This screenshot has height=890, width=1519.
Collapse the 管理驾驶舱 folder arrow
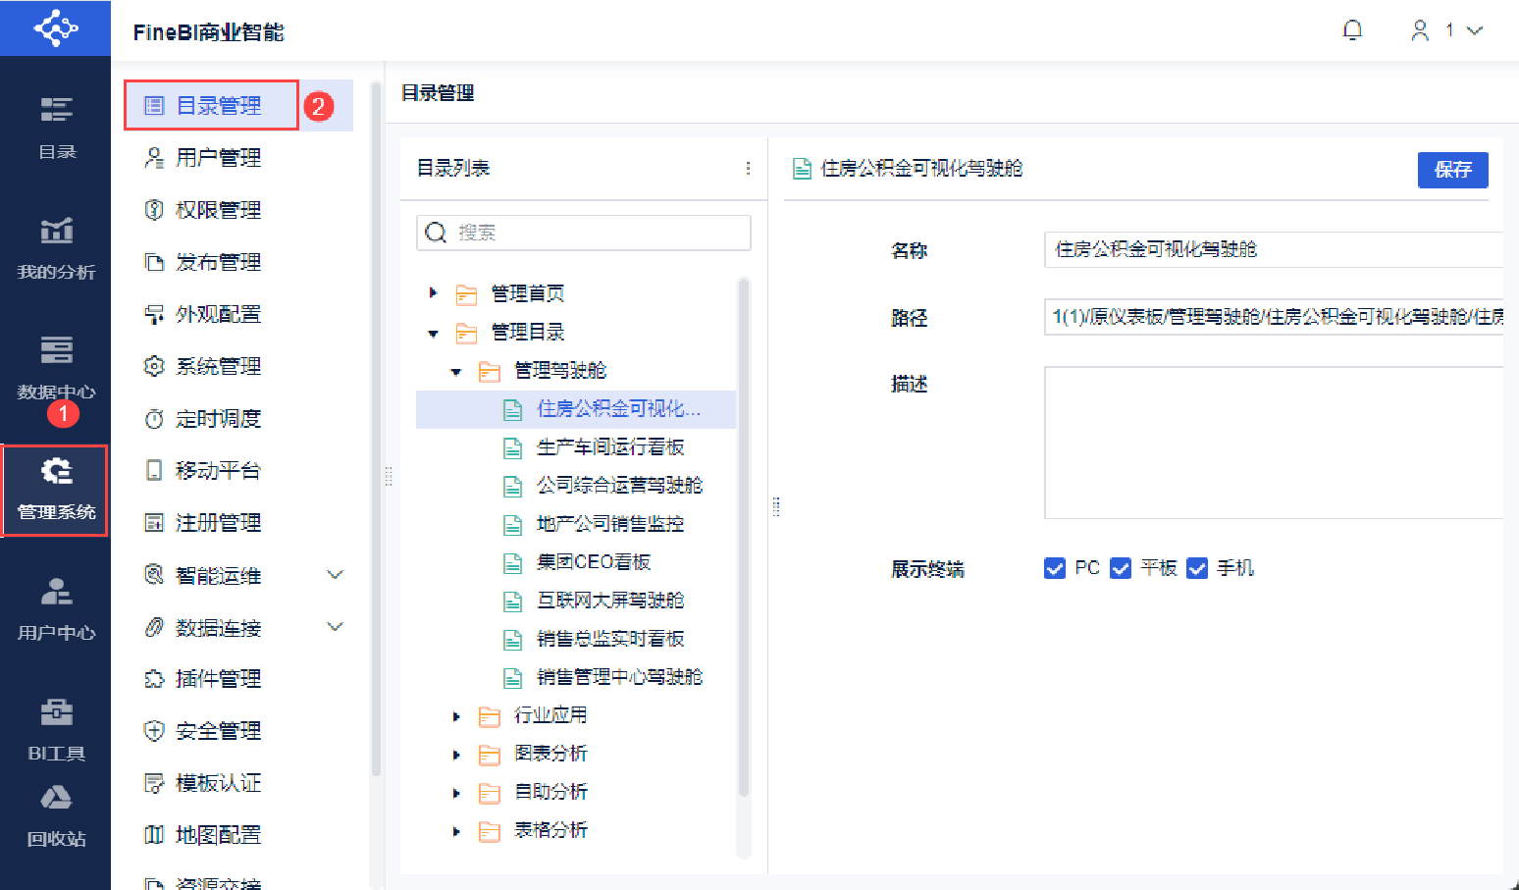[x=456, y=372]
